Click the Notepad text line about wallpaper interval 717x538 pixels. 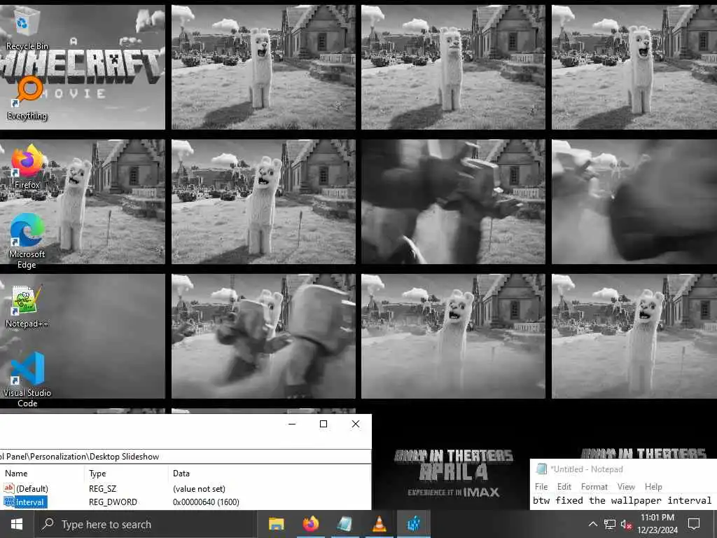[x=622, y=500]
